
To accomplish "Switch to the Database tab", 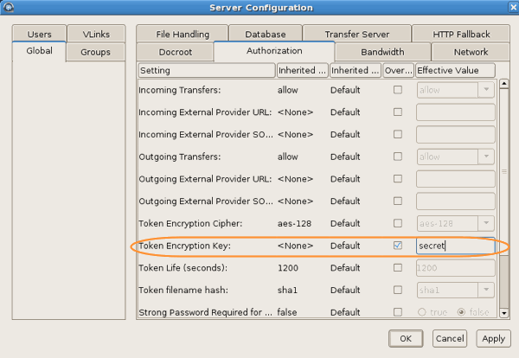I will point(265,34).
